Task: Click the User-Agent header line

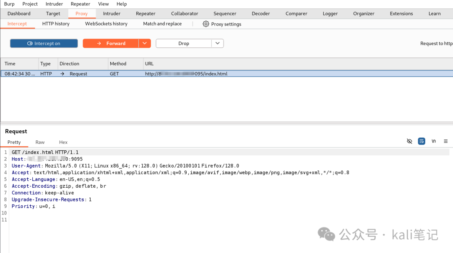Action: [125, 166]
